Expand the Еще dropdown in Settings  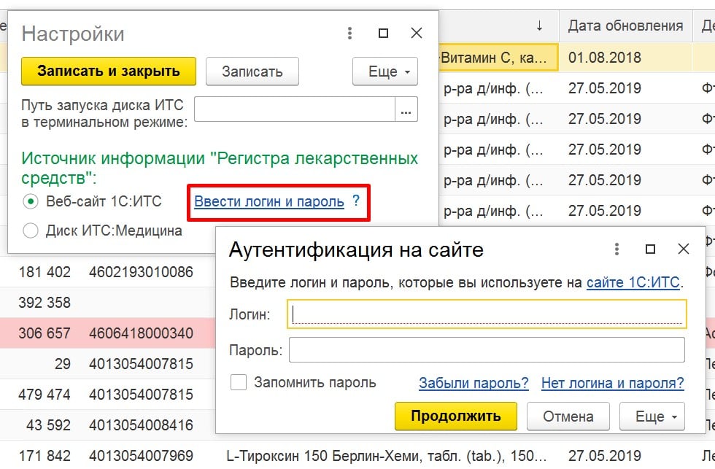pyautogui.click(x=384, y=71)
